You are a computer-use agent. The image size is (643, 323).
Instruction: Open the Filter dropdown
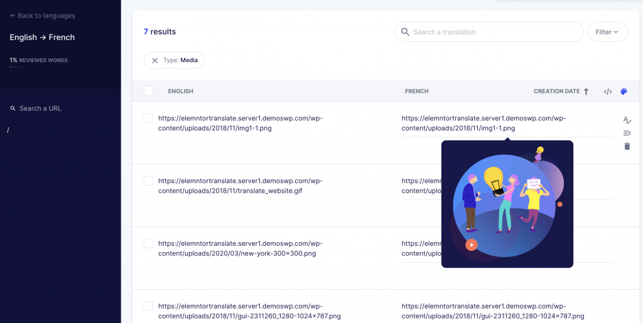pos(607,32)
